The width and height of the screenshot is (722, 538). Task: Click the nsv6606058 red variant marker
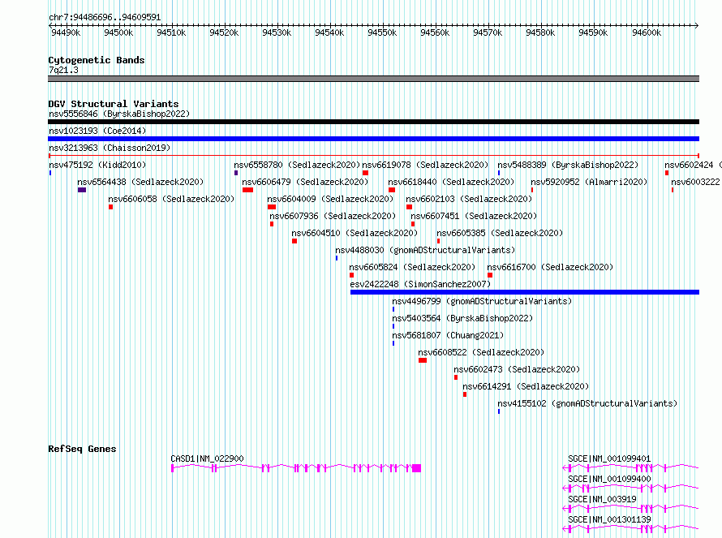pyautogui.click(x=110, y=207)
